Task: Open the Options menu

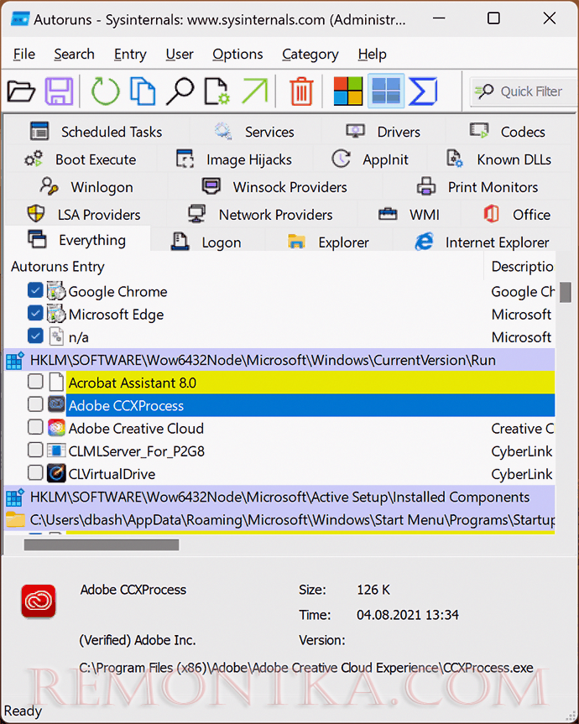Action: pyautogui.click(x=237, y=54)
